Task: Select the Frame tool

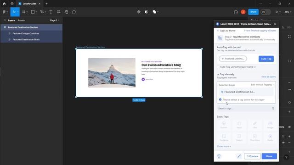Action: point(23,12)
